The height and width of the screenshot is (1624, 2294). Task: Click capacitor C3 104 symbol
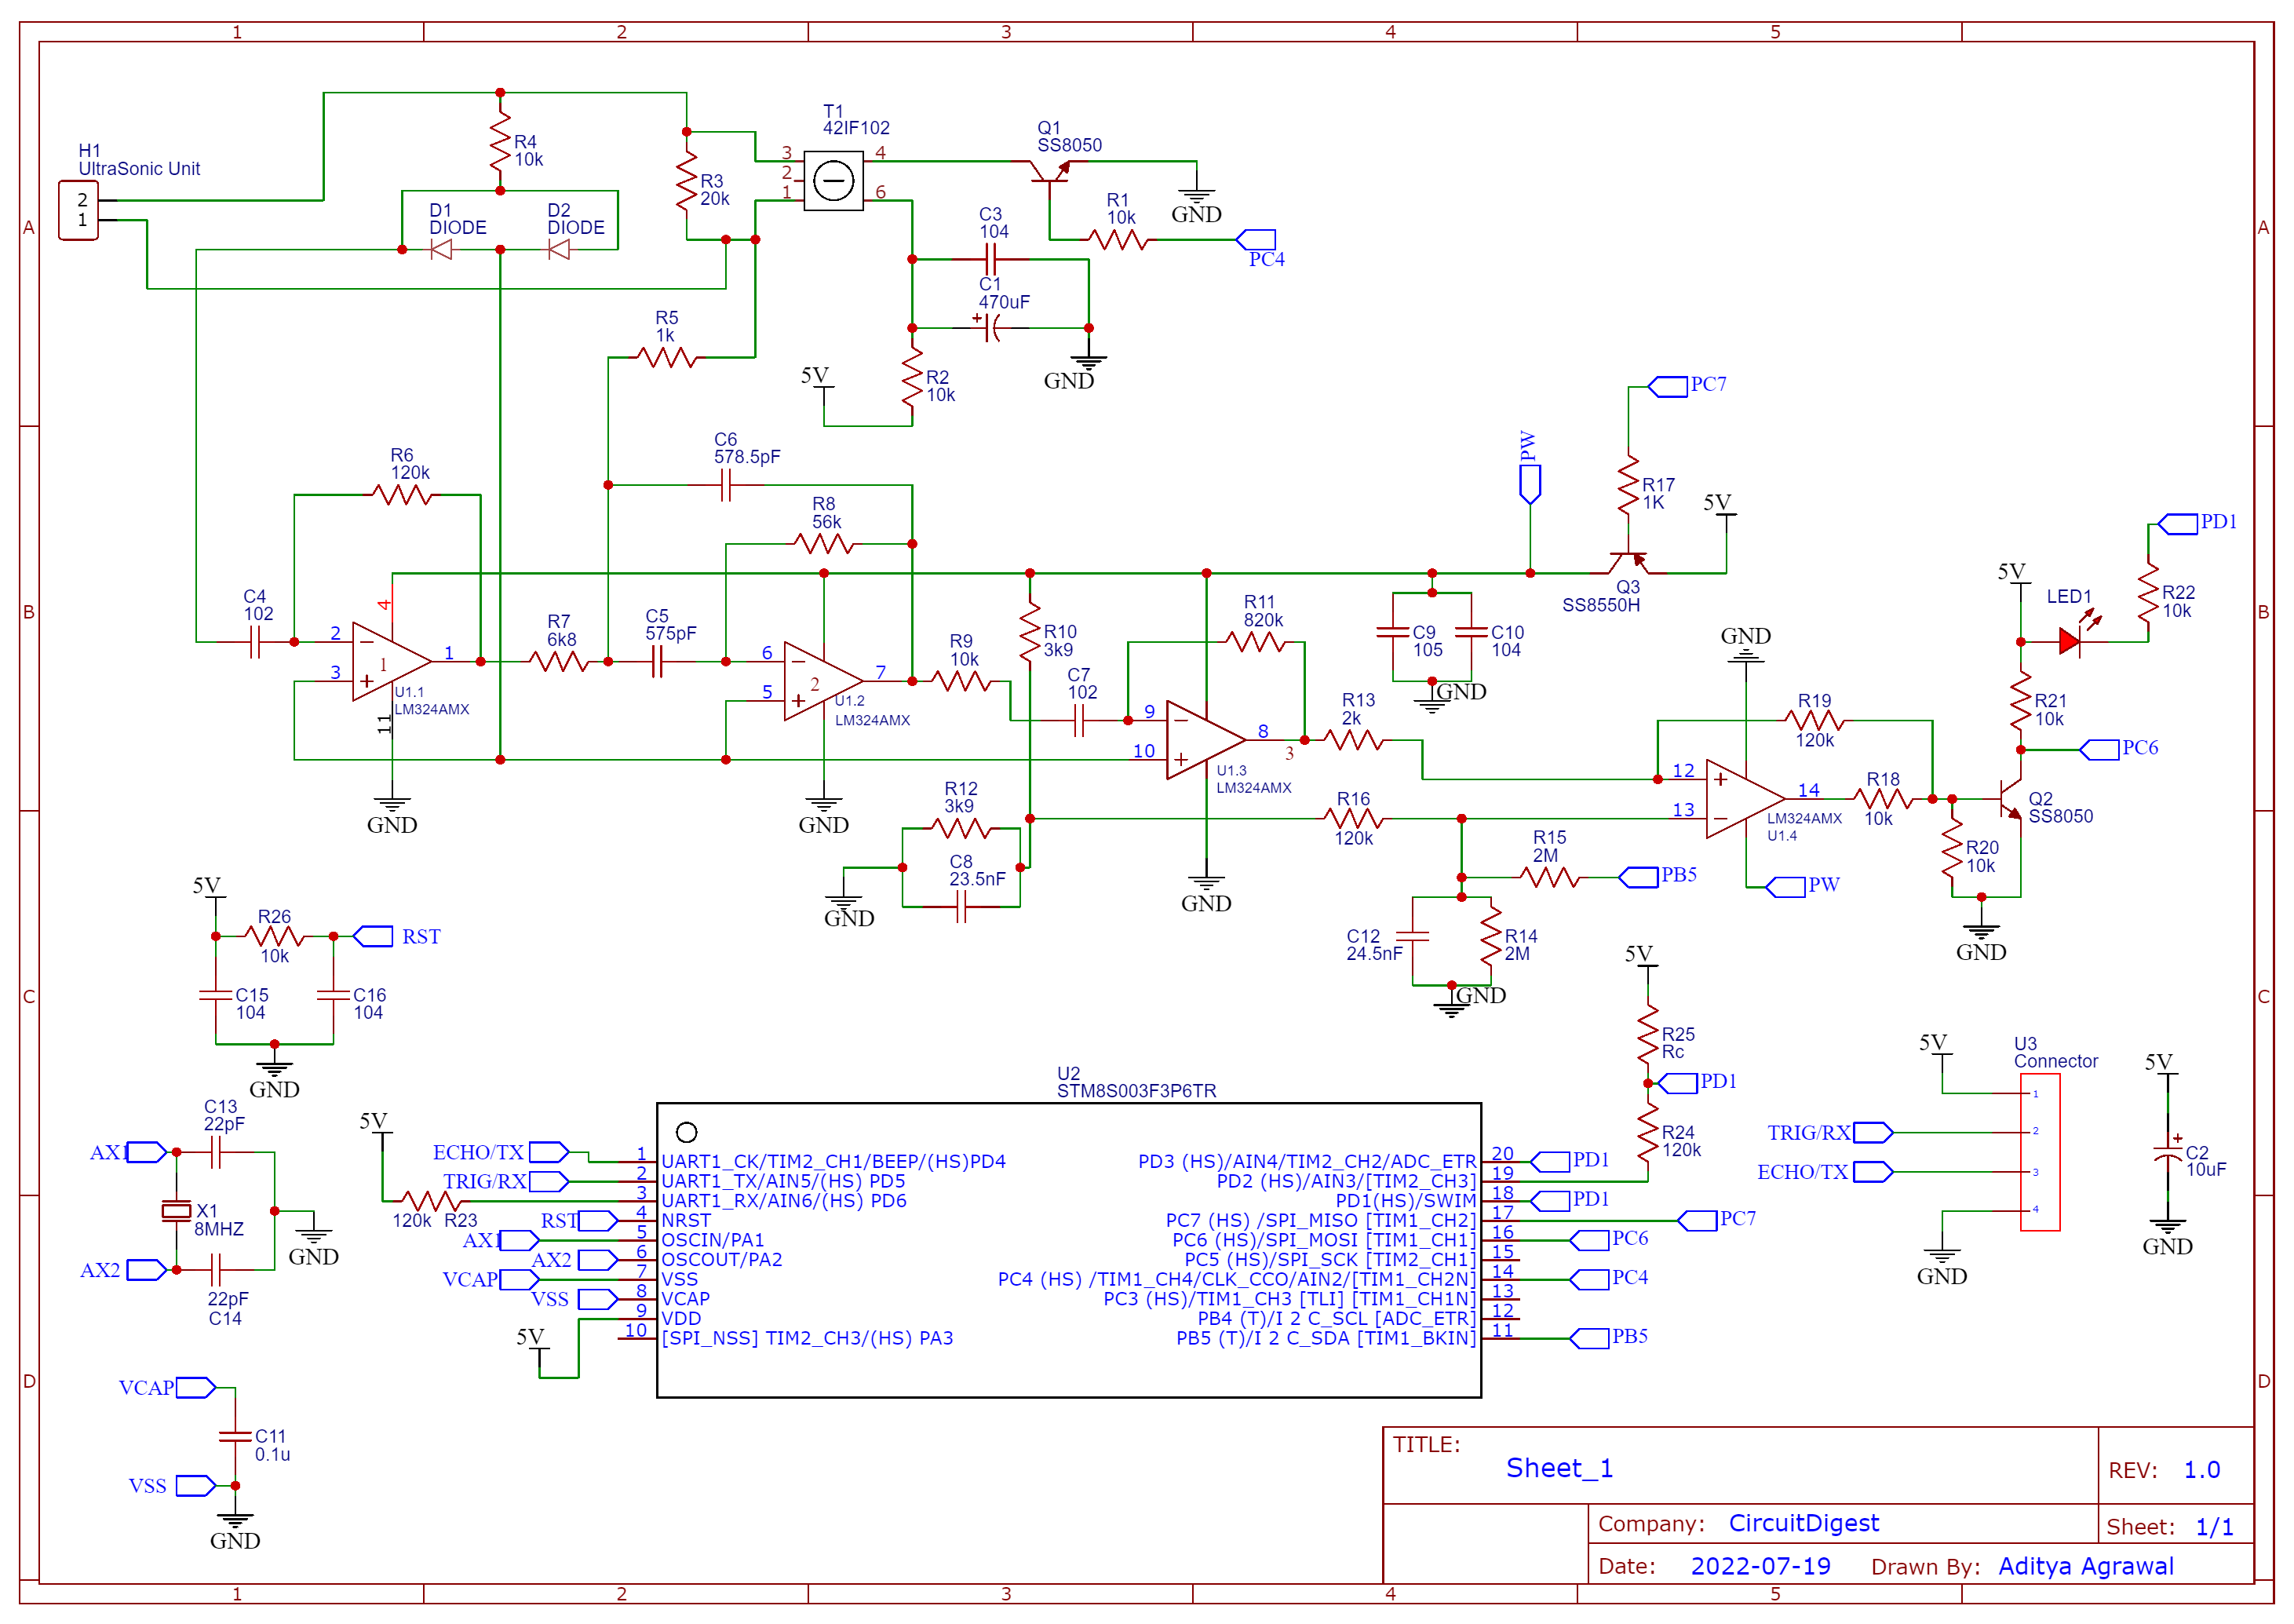(x=990, y=260)
